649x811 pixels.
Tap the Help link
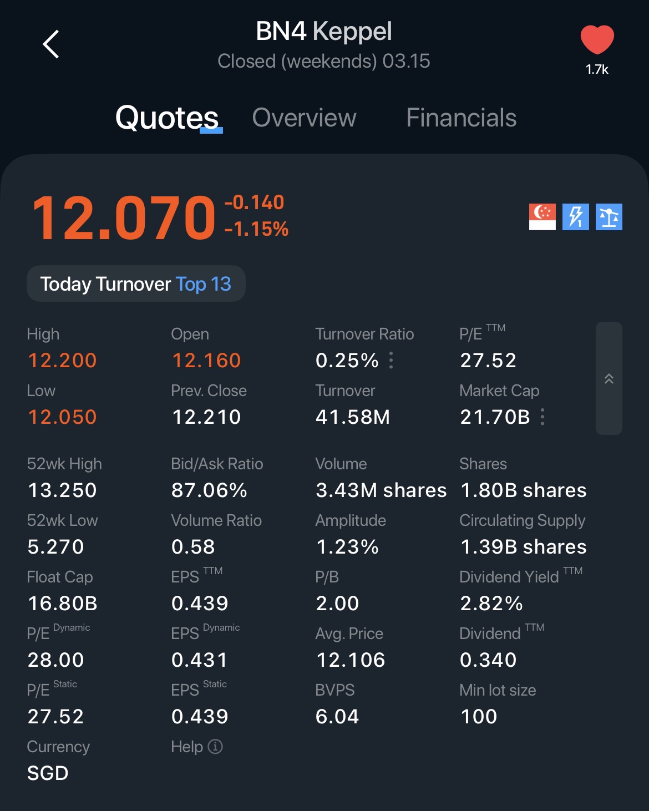tap(187, 747)
